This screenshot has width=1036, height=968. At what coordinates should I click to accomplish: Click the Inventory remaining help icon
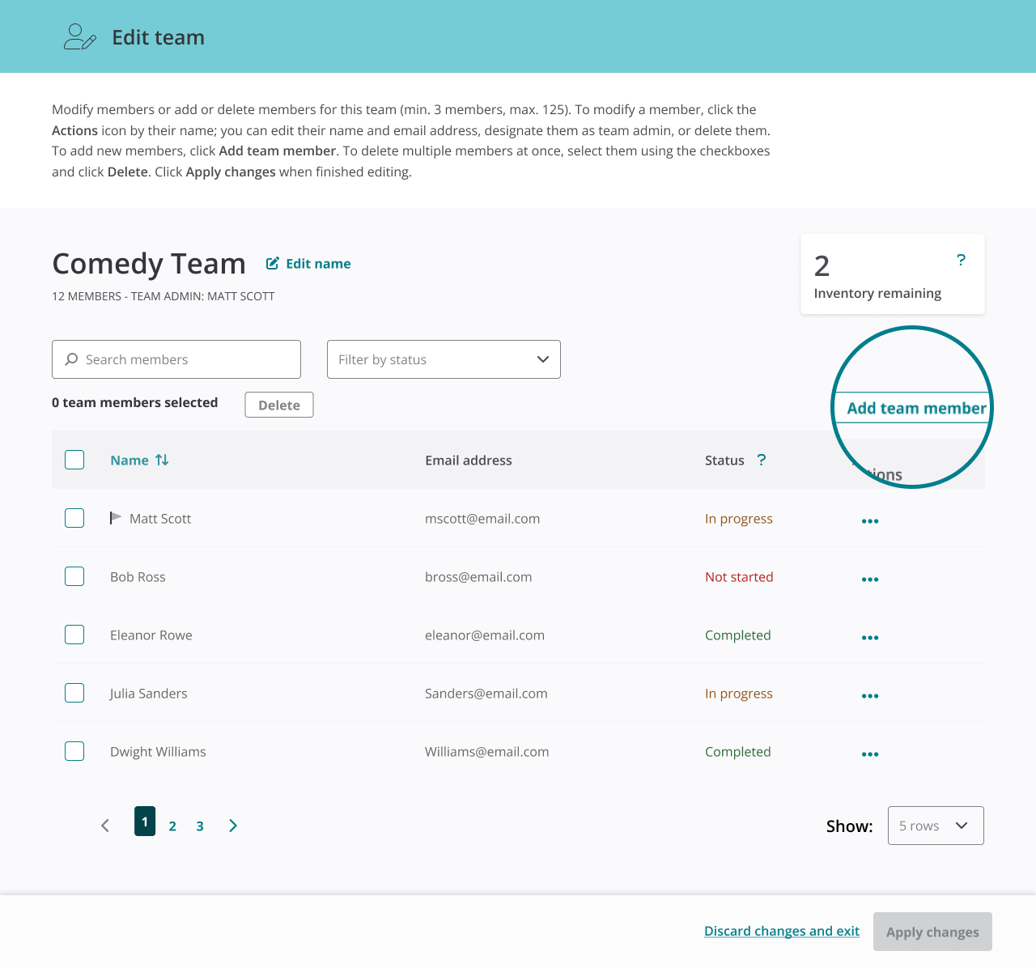click(x=961, y=260)
